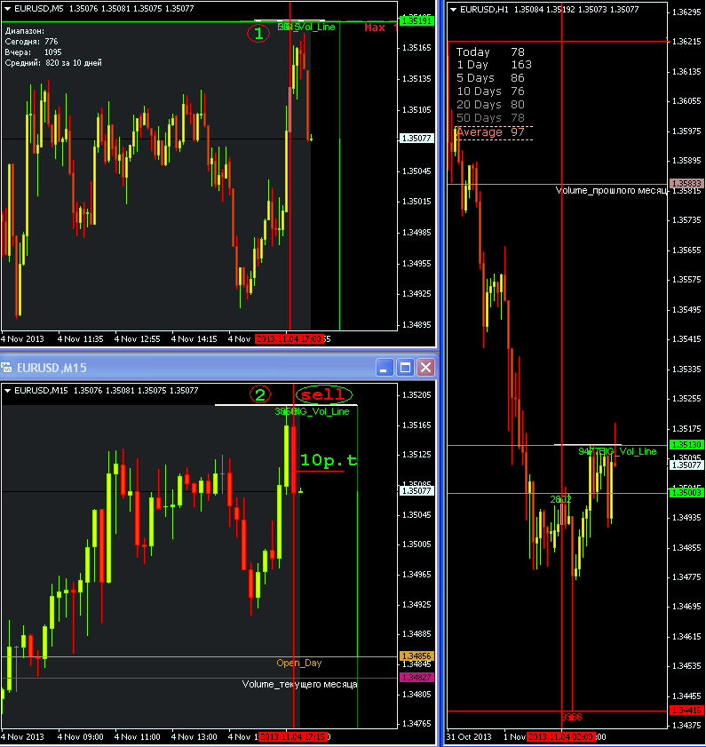Click the red 2013.11.04 02:00 time label on H1
The image size is (706, 747).
[560, 737]
